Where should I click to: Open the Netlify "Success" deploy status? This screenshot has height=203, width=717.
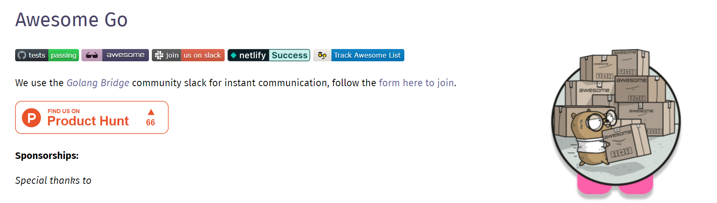pyautogui.click(x=289, y=55)
